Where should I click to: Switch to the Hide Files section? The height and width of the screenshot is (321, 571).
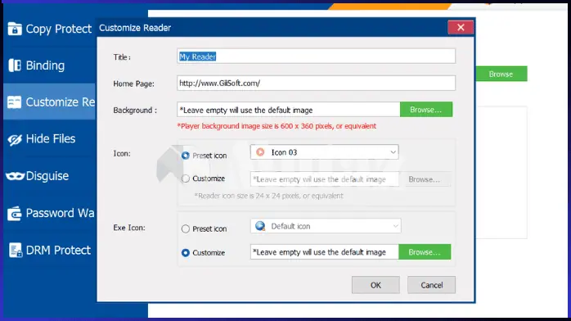(x=50, y=139)
